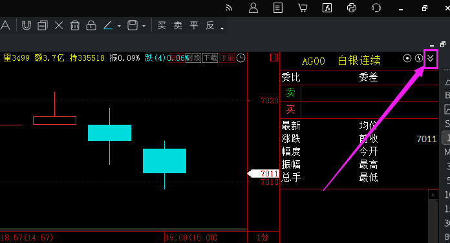Click the scroll up arrow in trade list
Viewport: 450px width, 243px height.
click(x=433, y=195)
